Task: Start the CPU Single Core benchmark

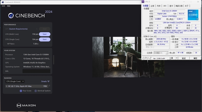Action: (x=45, y=39)
